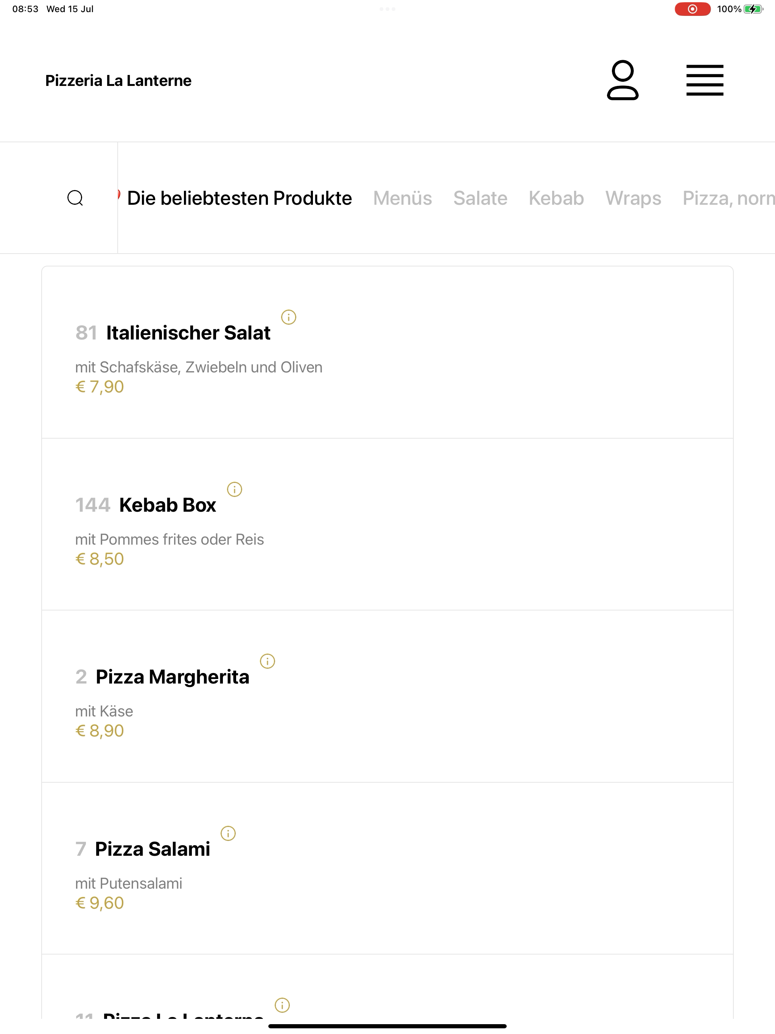Select Italienischer Salat item
775x1034 pixels.
(x=387, y=352)
